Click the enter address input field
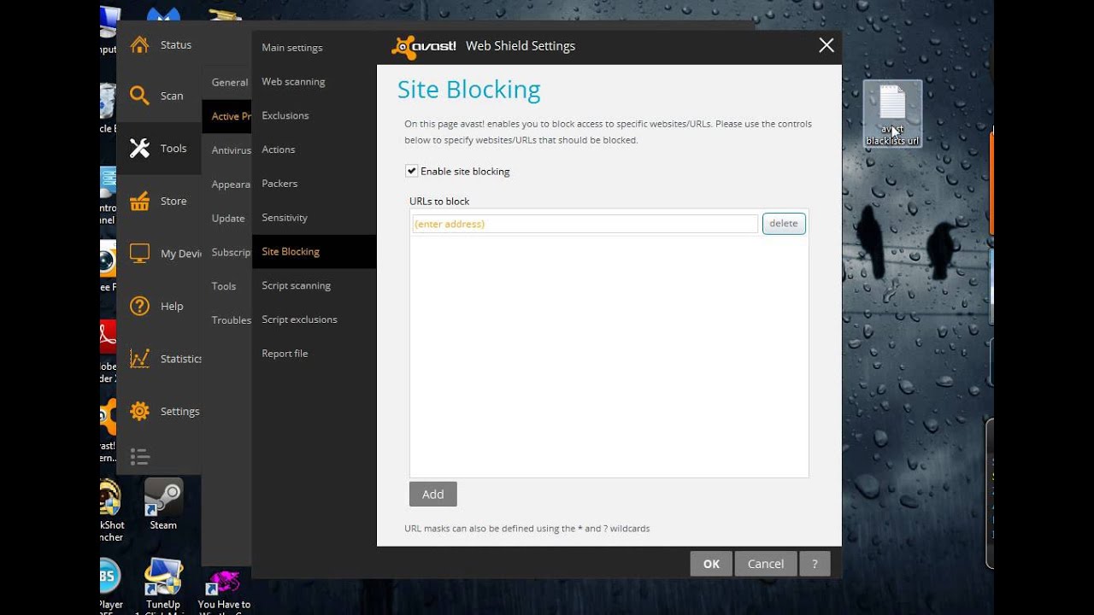 point(584,224)
